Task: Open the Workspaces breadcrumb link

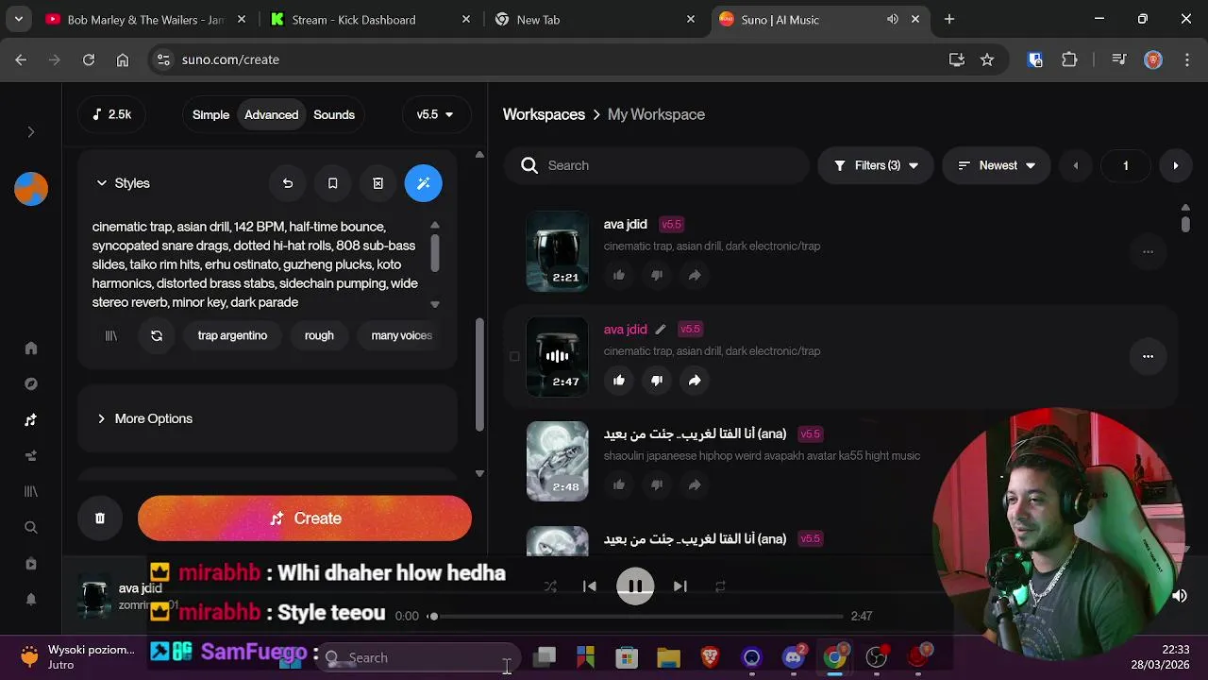Action: [544, 114]
